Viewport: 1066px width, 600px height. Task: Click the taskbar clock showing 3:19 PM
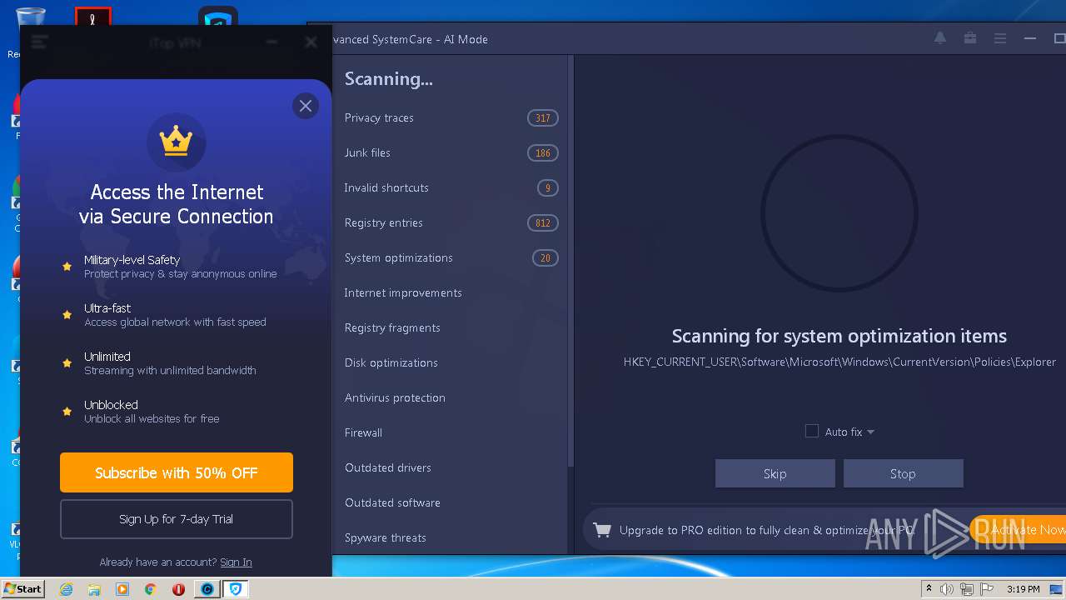click(x=1024, y=589)
